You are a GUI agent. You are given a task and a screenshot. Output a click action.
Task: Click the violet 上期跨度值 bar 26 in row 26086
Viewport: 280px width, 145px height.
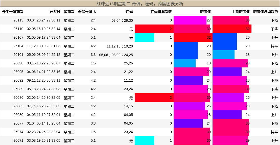[228, 98]
